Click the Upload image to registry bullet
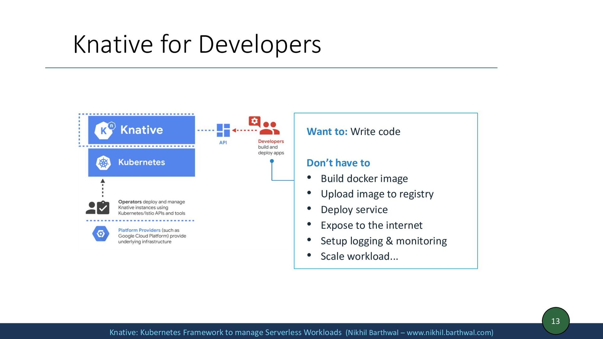The width and height of the screenshot is (603, 339). tap(377, 194)
